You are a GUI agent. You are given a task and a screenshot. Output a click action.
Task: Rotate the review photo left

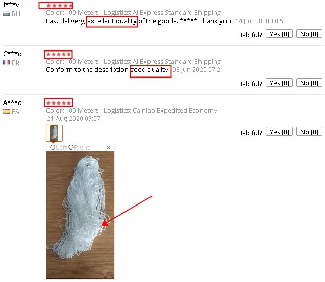tap(59, 147)
